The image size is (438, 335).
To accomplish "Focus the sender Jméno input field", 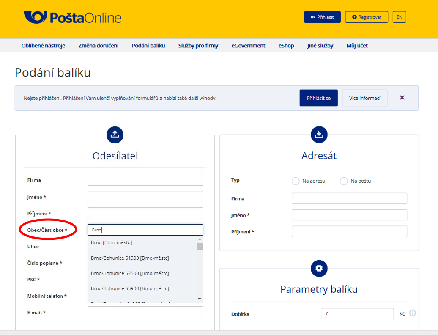I will (x=145, y=197).
